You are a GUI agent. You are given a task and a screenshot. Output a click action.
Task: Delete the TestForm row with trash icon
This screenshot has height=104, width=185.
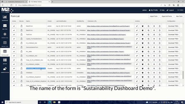tap(154, 35)
